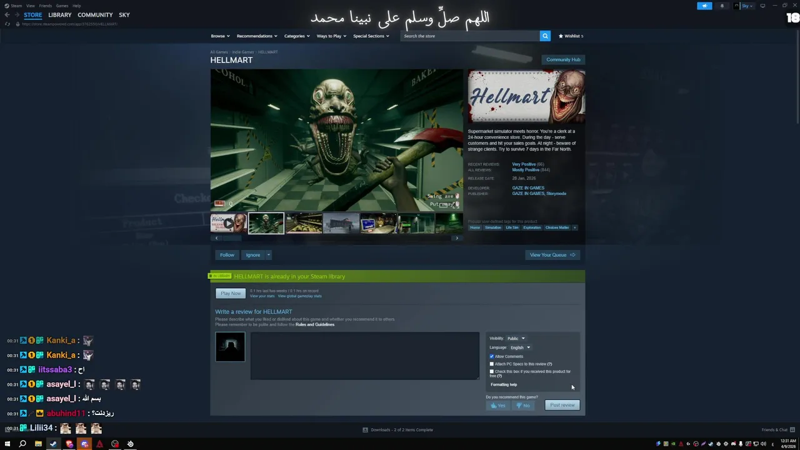The image size is (800, 450).
Task: Check the received product for free box
Action: click(491, 371)
